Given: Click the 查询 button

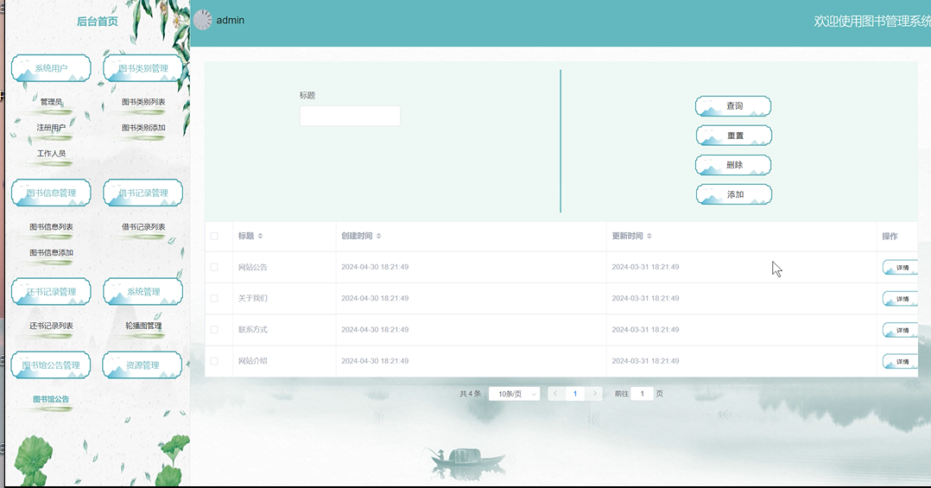Looking at the screenshot, I should click(733, 106).
